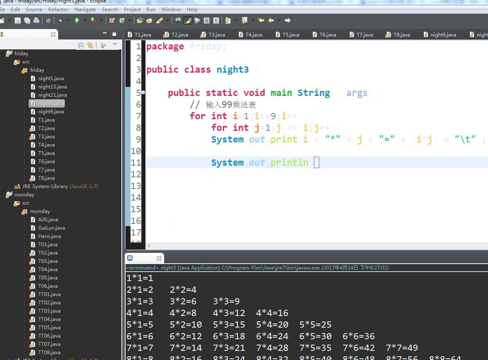Open the Back history dropdown arrow

(x=279, y=20)
